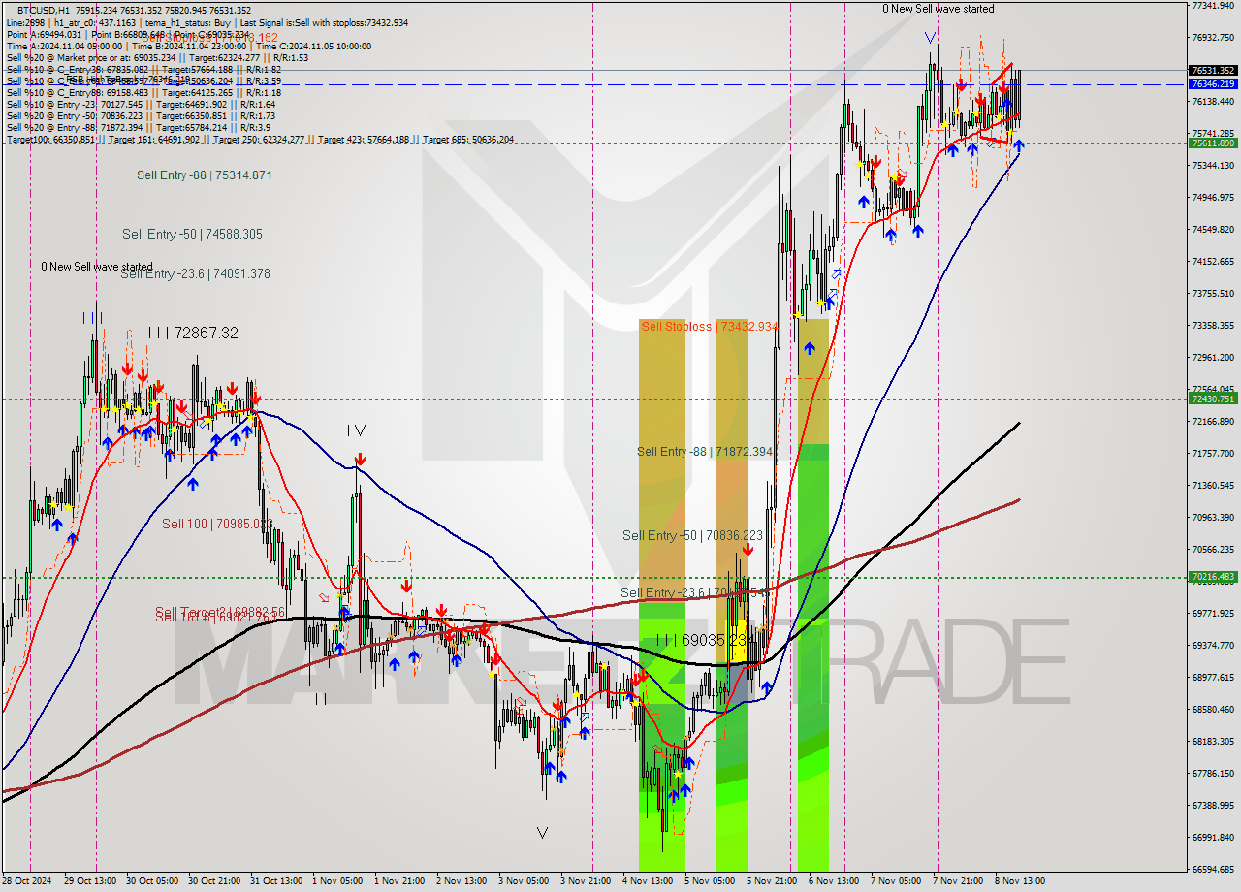Click the BTCUSD,H1 symbol title
This screenshot has height=892, width=1241.
(43, 10)
